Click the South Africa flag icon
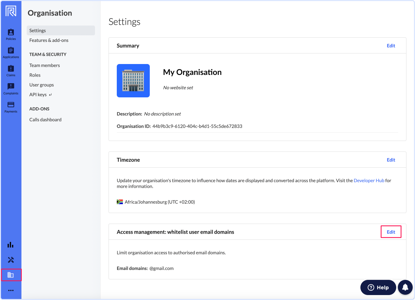Viewport: 415px width, 300px height. tap(120, 202)
